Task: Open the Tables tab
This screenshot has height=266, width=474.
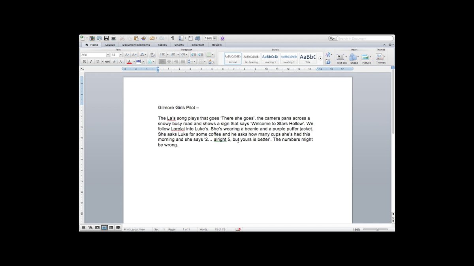Action: 162,45
